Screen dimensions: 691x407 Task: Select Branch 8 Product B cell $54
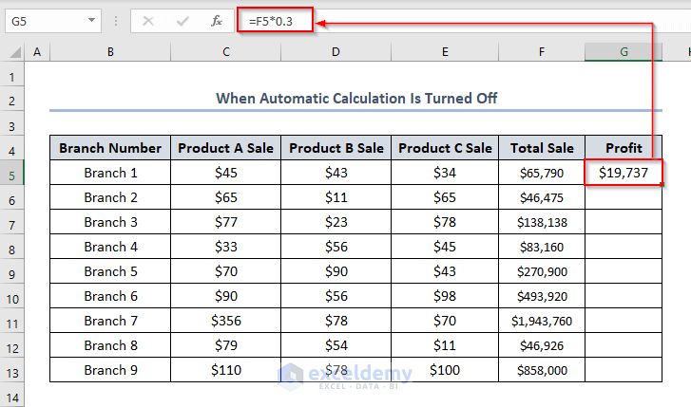[336, 345]
